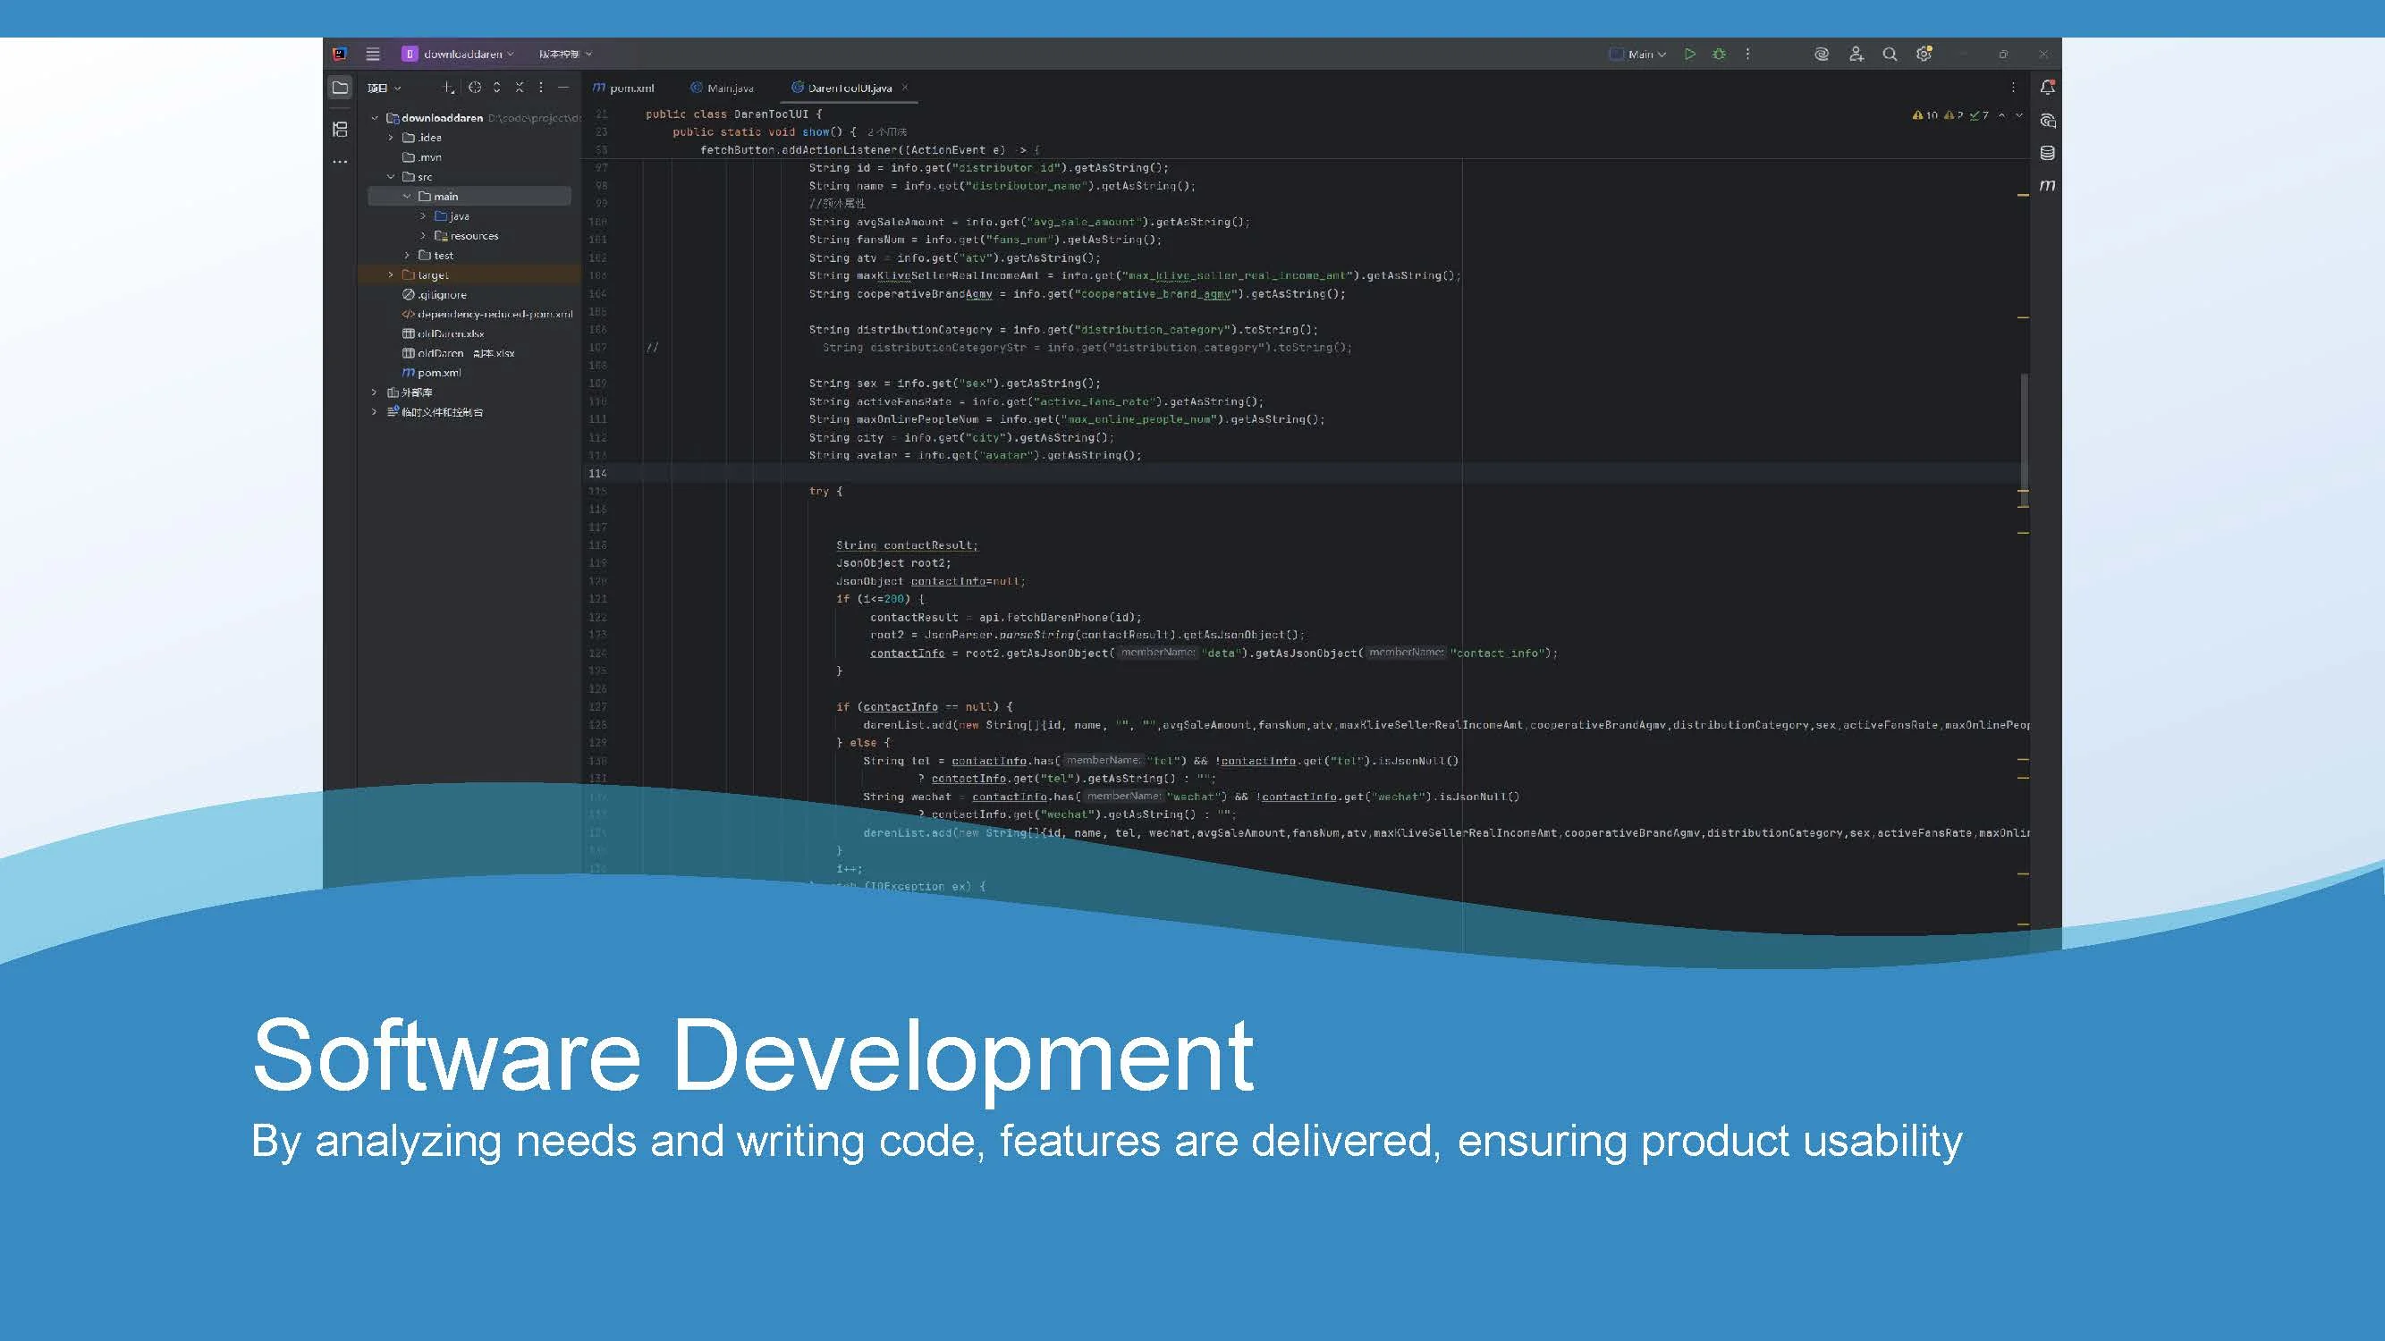Viewport: 2385px width, 1341px height.
Task: Close the DarenToolUI.java tab
Action: [905, 87]
